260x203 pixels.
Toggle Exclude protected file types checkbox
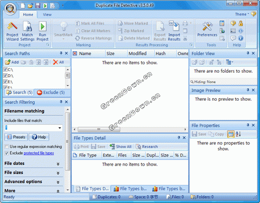click(7, 153)
